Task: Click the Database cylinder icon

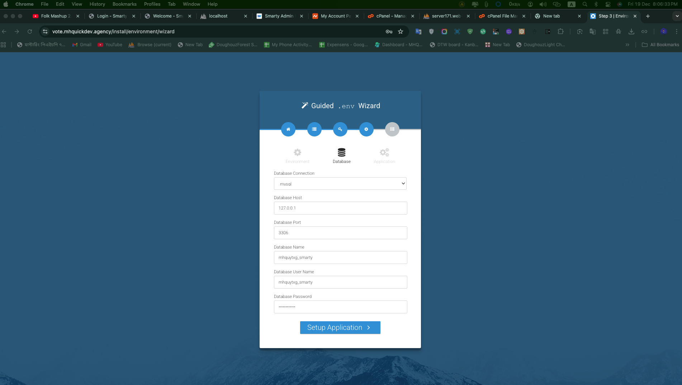Action: tap(341, 152)
